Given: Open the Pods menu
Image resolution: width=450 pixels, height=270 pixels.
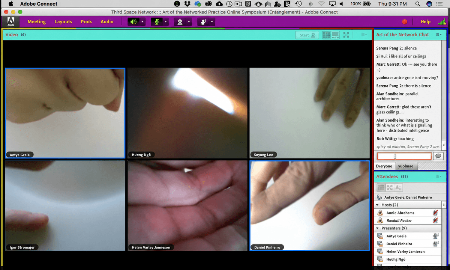Looking at the screenshot, I should click(x=86, y=22).
